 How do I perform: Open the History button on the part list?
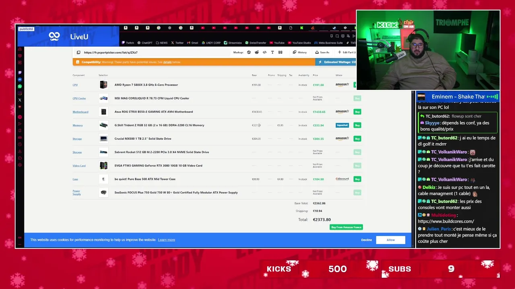click(x=300, y=52)
